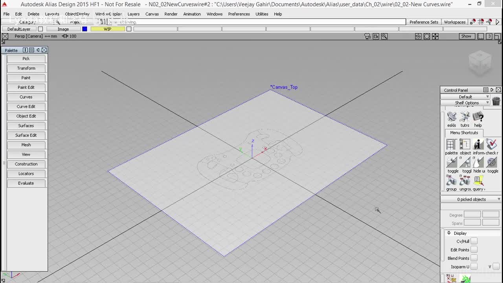Click the blue Image layer color swatch
This screenshot has height=283, width=503.
[84, 29]
